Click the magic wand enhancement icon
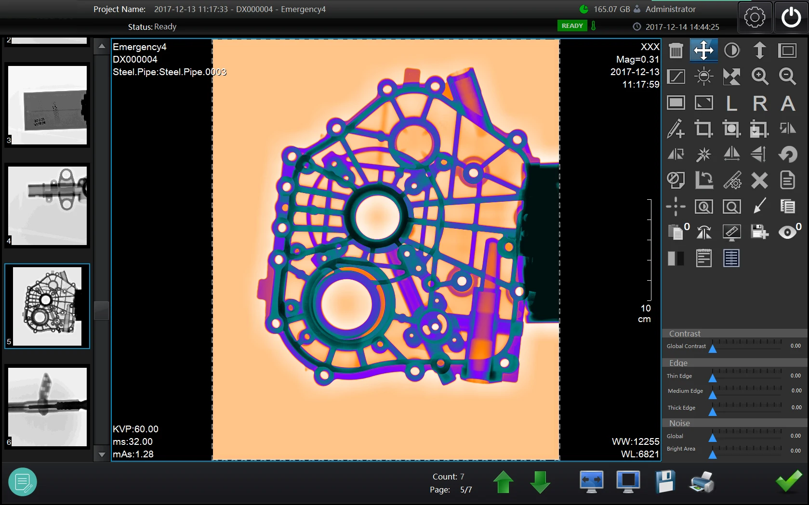Image resolution: width=809 pixels, height=505 pixels. (x=703, y=155)
